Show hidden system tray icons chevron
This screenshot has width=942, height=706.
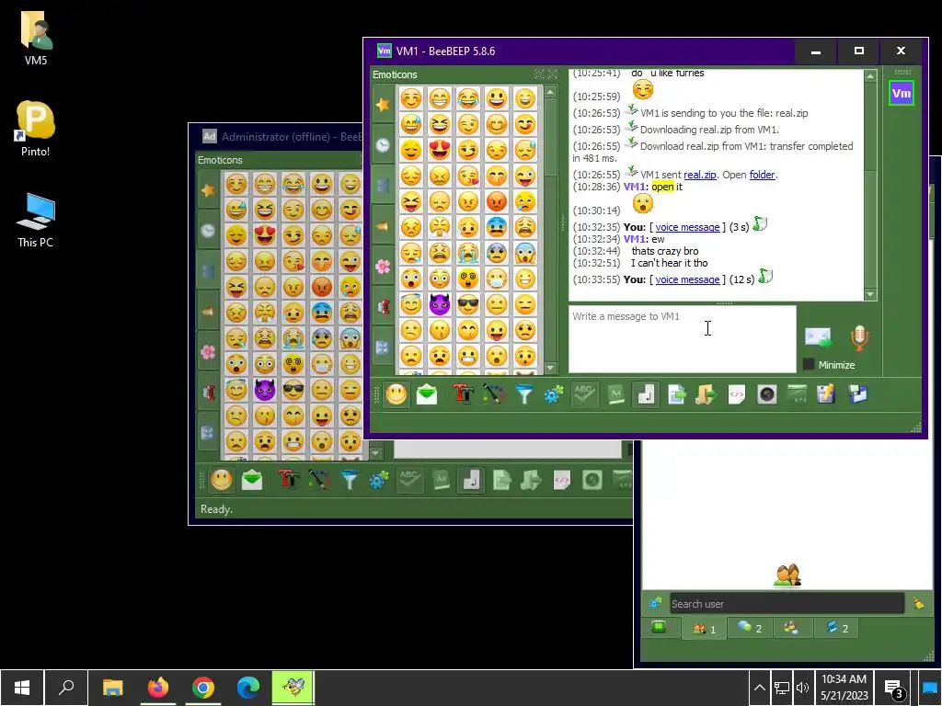759,688
